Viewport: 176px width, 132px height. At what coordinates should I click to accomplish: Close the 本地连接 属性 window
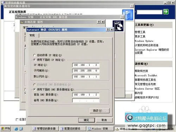(x=103, y=22)
